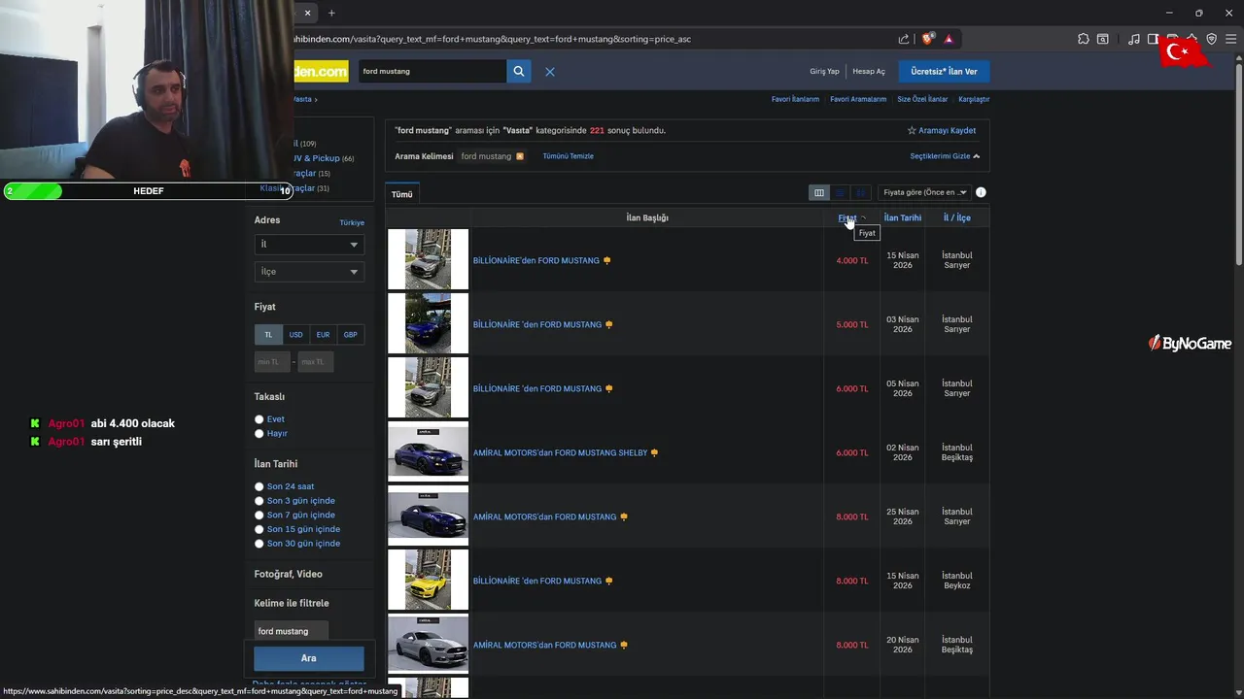
Task: Sort by İlan Tarihi column header
Action: (x=903, y=217)
